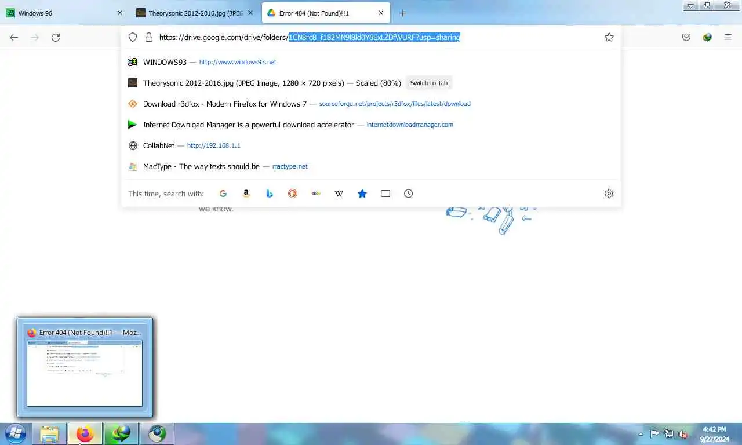Image resolution: width=742 pixels, height=445 pixels.
Task: Click the Action Center flag icon
Action: [x=654, y=433]
